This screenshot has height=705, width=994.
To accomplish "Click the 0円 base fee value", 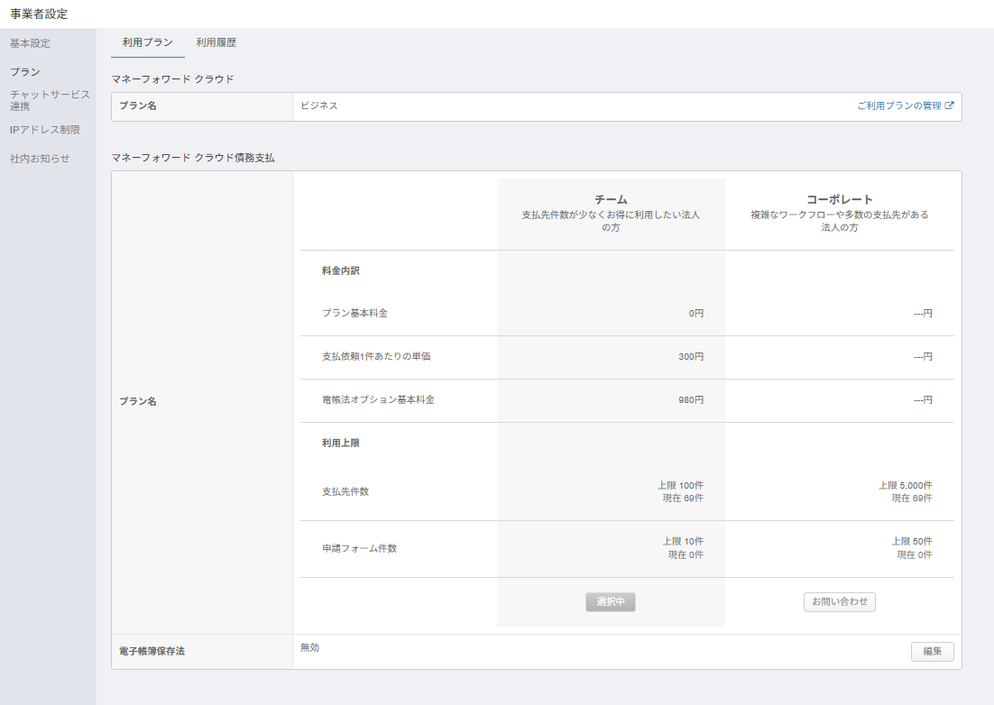I will [x=696, y=313].
